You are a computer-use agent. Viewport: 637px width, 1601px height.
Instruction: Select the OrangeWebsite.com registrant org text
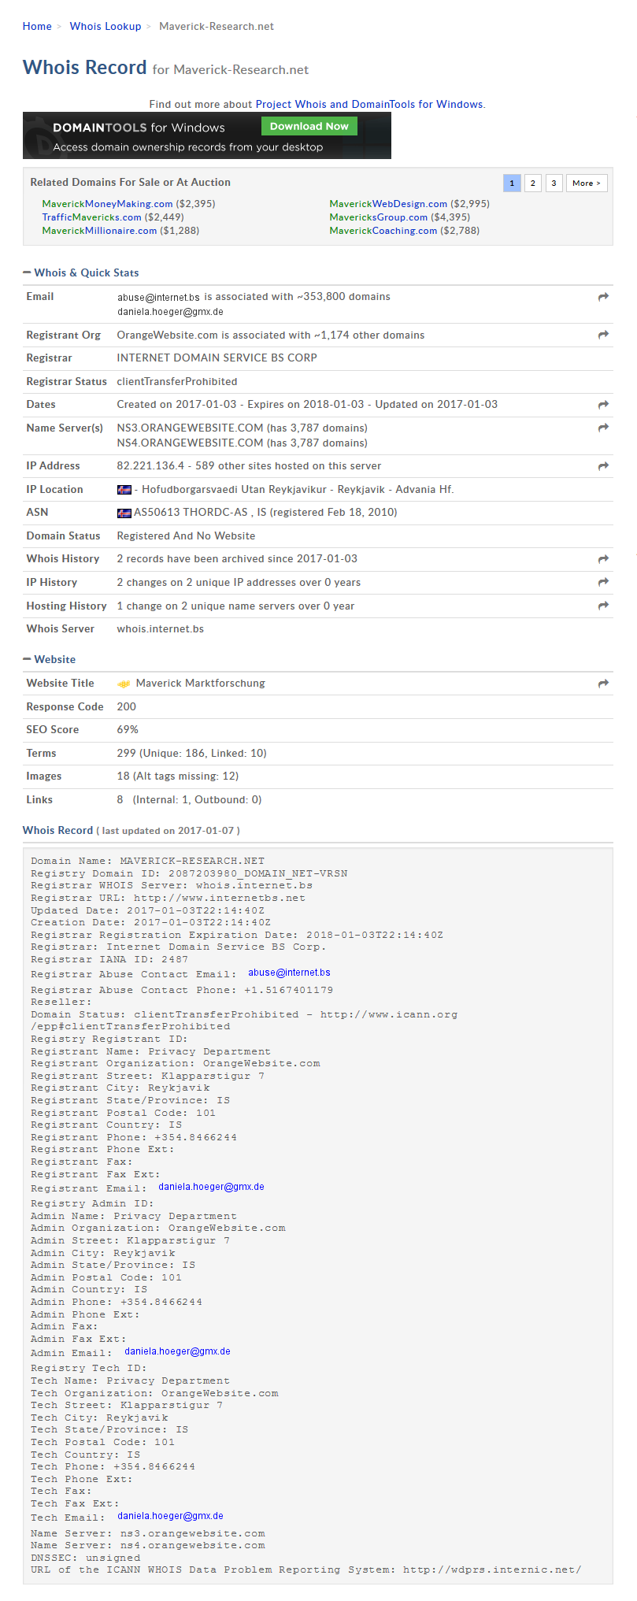(x=168, y=335)
